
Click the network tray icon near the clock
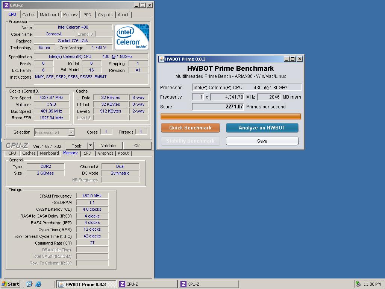pyautogui.click(x=358, y=284)
